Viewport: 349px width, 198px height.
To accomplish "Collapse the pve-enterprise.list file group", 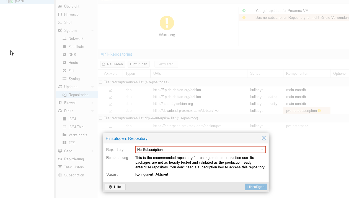I will coord(101,118).
